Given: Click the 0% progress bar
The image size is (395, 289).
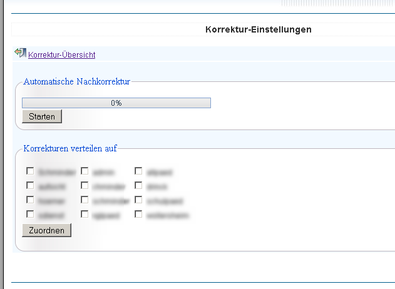Looking at the screenshot, I should click(x=116, y=103).
